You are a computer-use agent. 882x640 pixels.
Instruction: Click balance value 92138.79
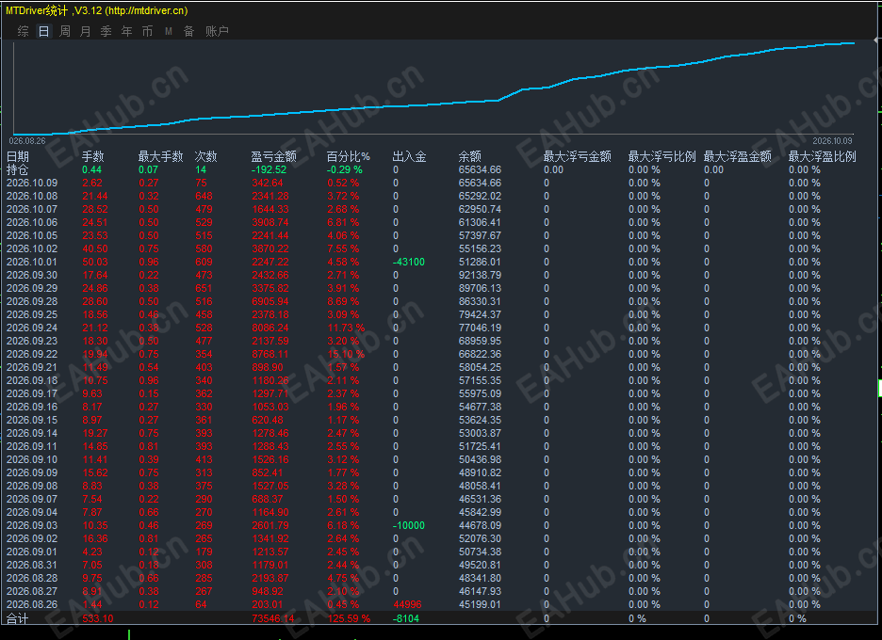480,276
